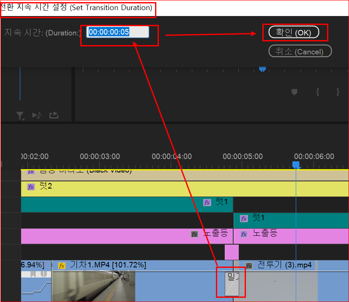
Task: Click fx badge on the left 노출등 clip
Action: point(194,234)
